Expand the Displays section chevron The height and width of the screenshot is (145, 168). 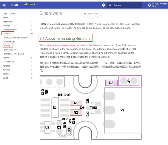coord(32,26)
